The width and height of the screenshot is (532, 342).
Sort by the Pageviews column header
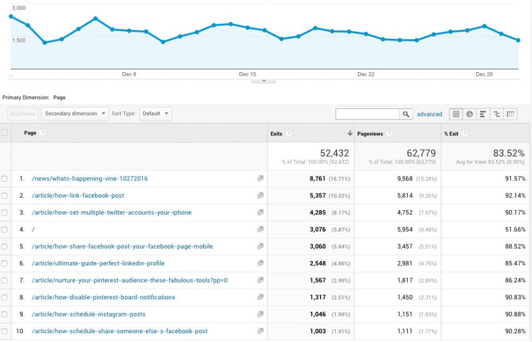point(370,133)
